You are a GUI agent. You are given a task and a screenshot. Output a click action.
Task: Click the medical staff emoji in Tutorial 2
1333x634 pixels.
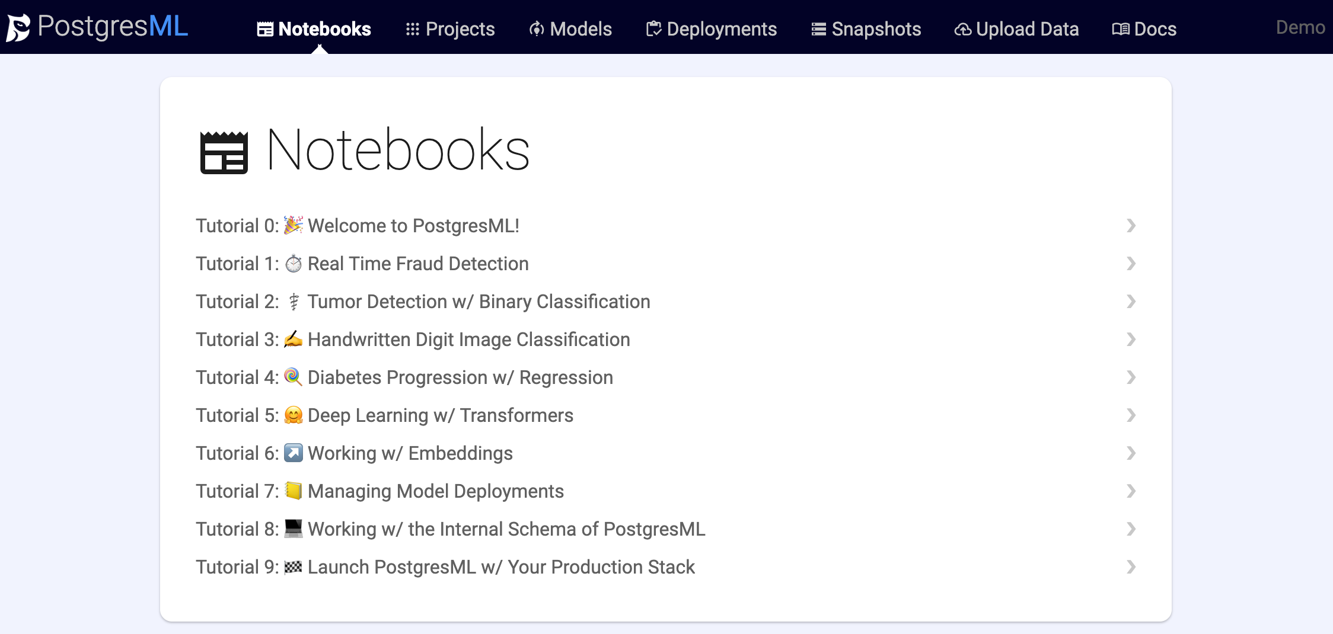click(x=294, y=302)
